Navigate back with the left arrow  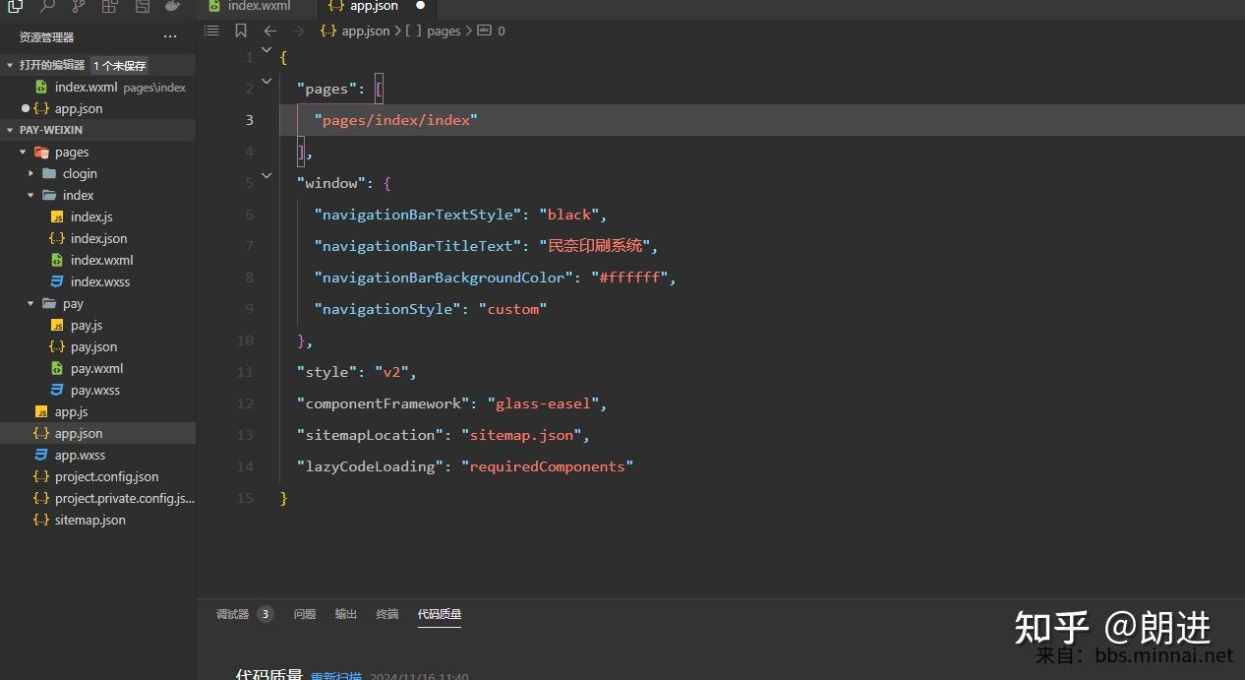(x=270, y=31)
